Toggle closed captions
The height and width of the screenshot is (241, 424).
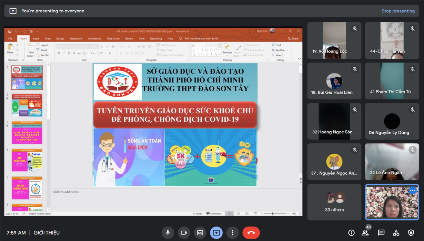[x=200, y=233]
